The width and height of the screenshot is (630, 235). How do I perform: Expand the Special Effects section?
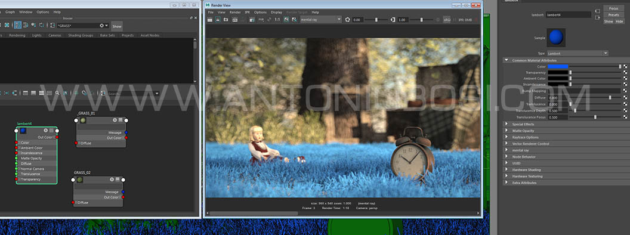507,124
